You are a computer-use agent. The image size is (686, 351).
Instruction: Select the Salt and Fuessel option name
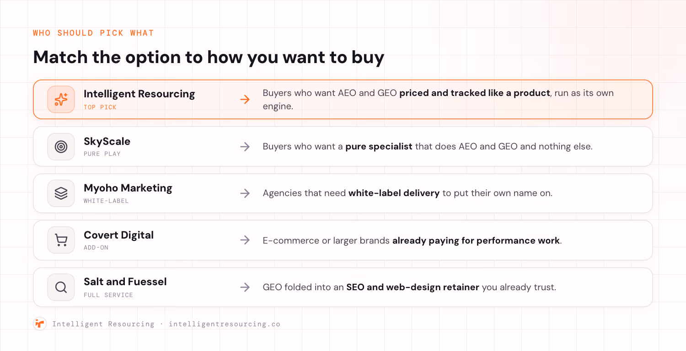(x=125, y=282)
